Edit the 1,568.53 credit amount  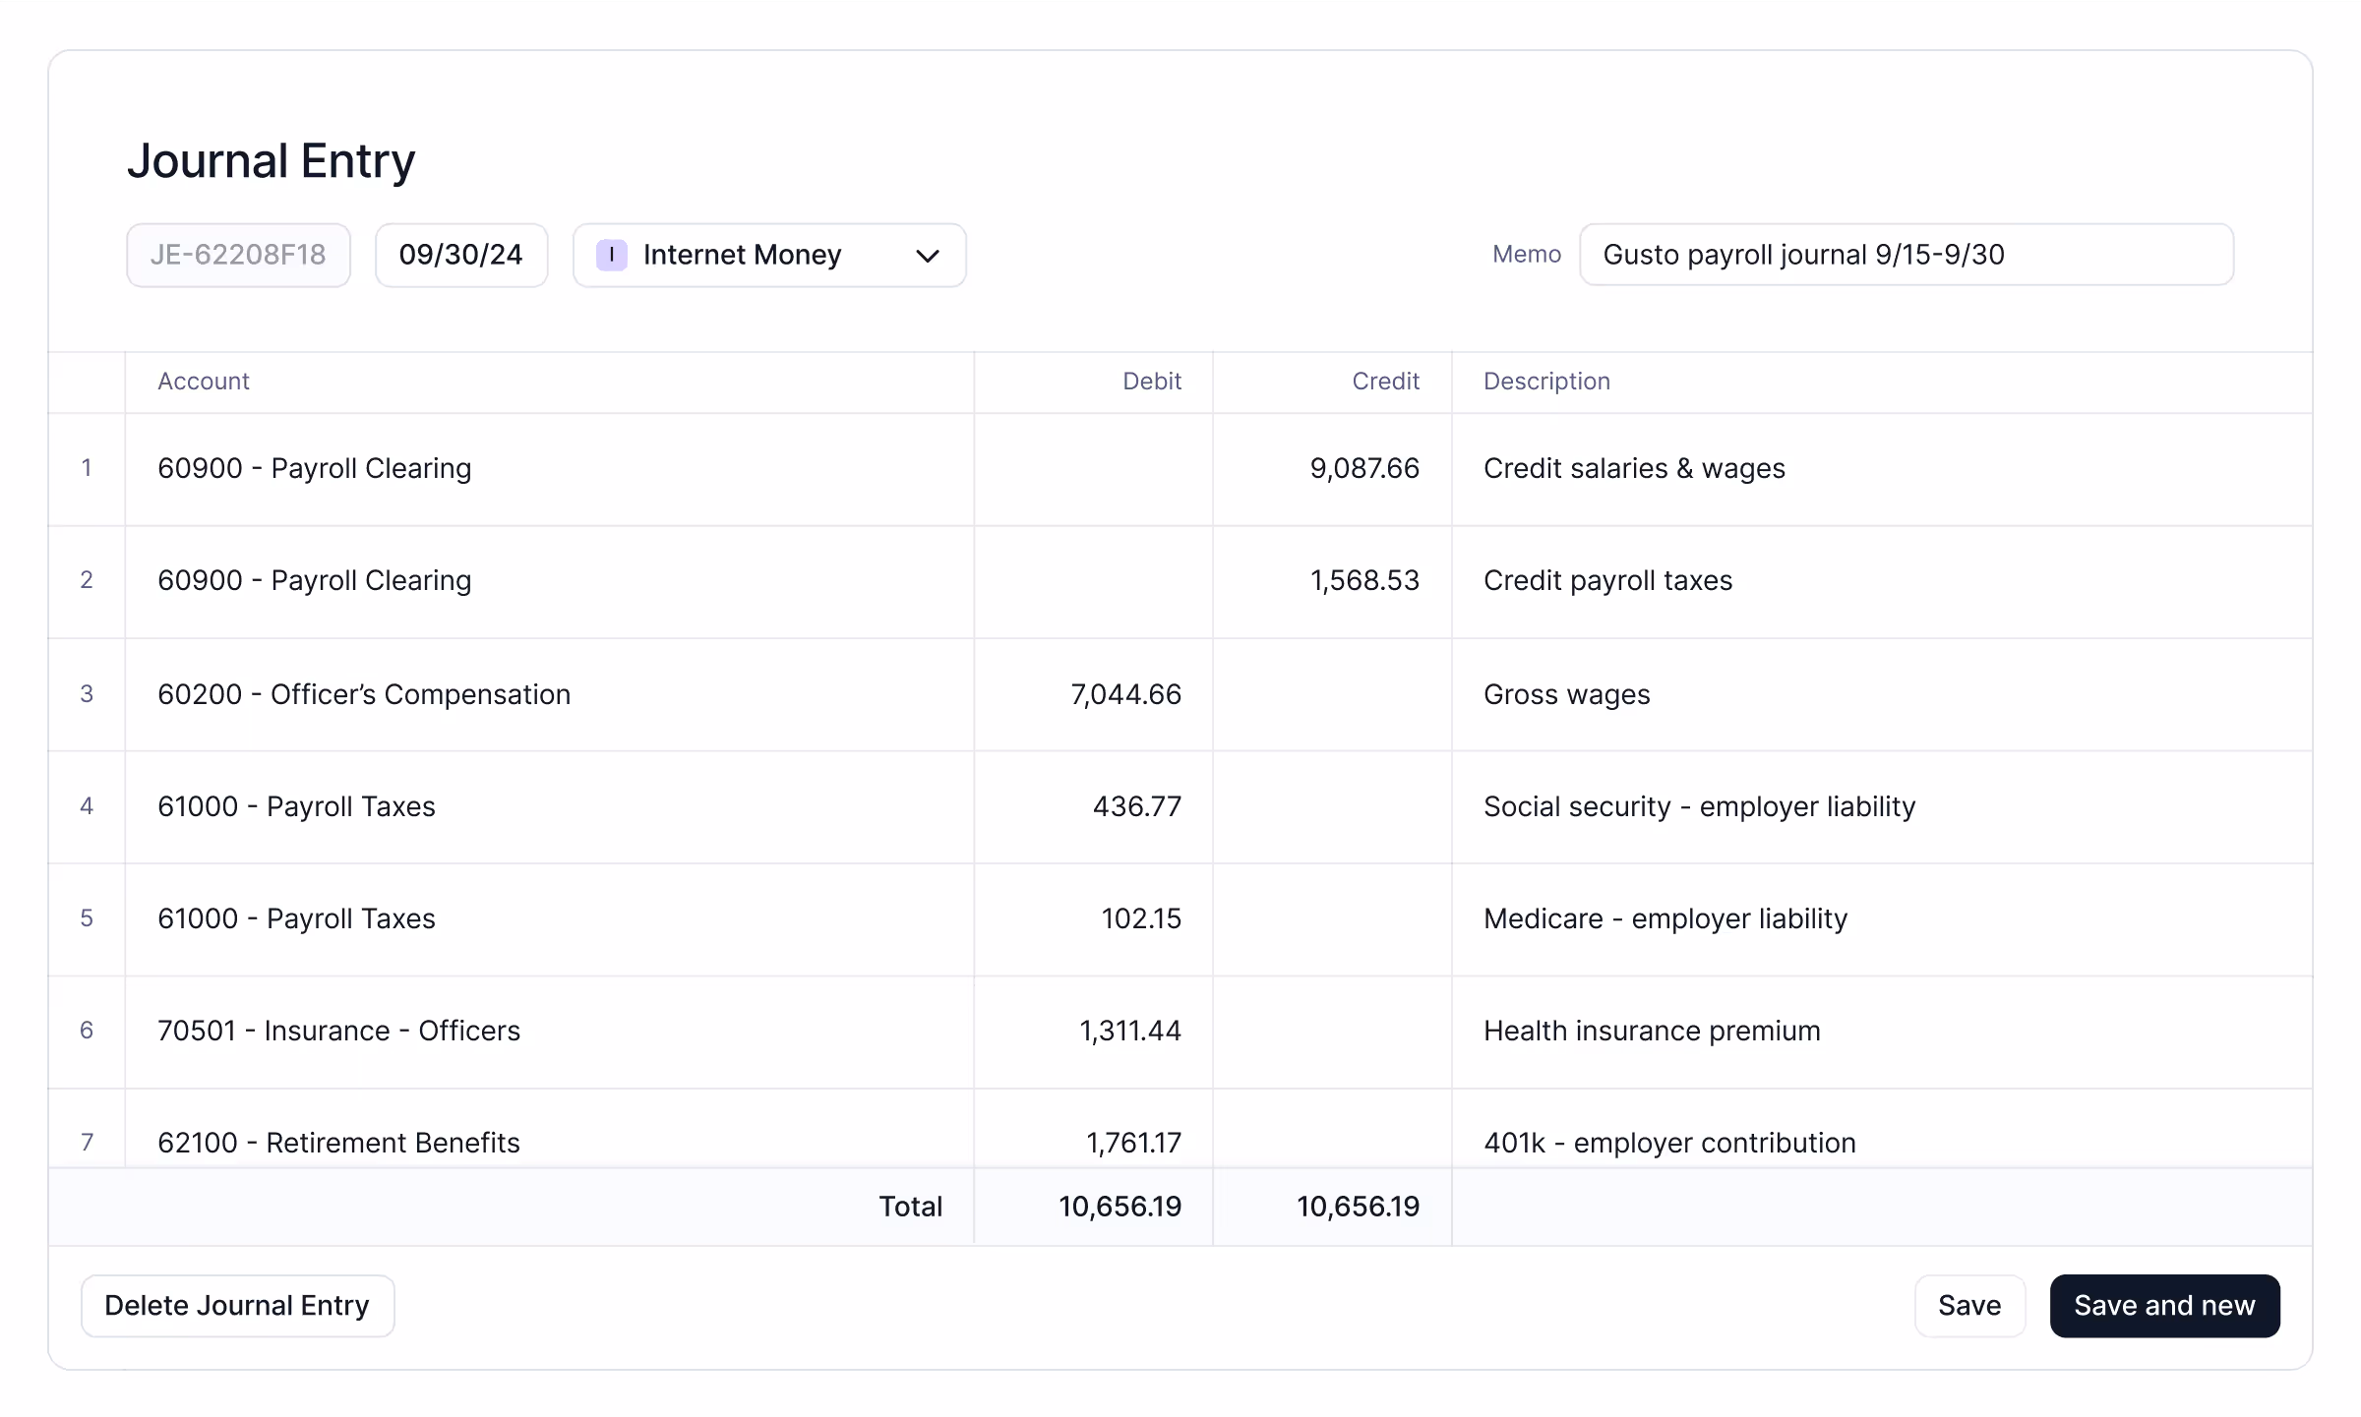click(x=1363, y=581)
